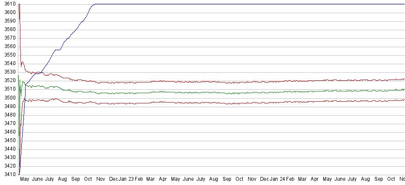Select the 'Dec' label just before 'Jan 23'
This screenshot has height=185, width=405.
click(113, 180)
